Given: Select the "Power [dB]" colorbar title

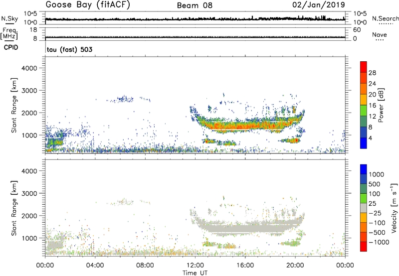Looking at the screenshot, I should [381, 105].
